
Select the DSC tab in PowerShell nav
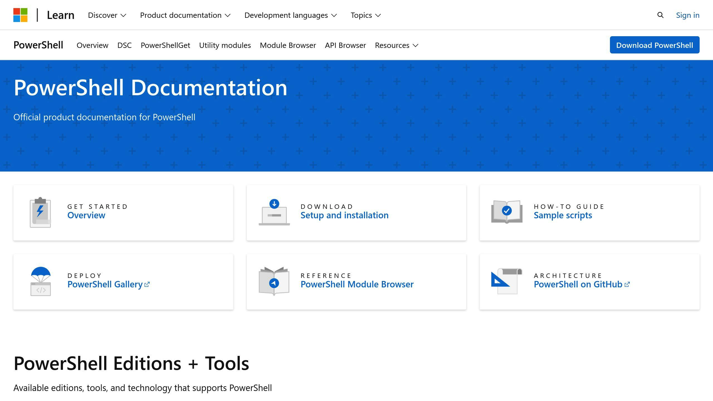point(124,45)
